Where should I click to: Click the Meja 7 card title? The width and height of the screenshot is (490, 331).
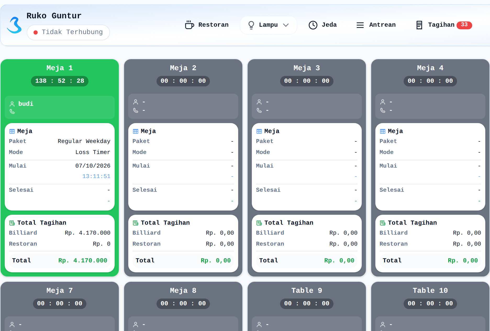(60, 291)
